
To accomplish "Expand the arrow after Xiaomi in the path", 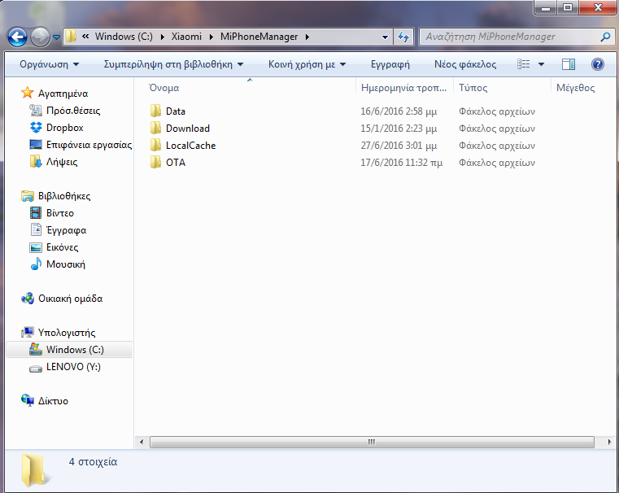I will [211, 37].
